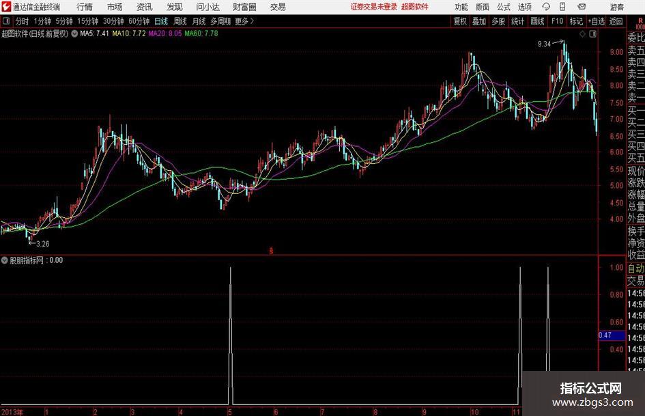Screen dimensions: 645x416
Task: Switch to 15分钟 period
Action: point(88,21)
